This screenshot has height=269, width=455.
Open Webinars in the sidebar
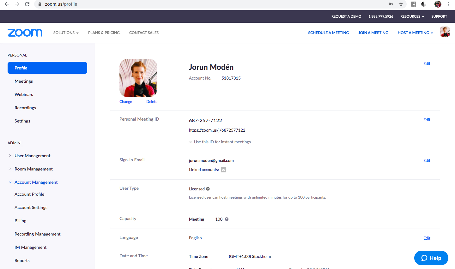tap(24, 94)
